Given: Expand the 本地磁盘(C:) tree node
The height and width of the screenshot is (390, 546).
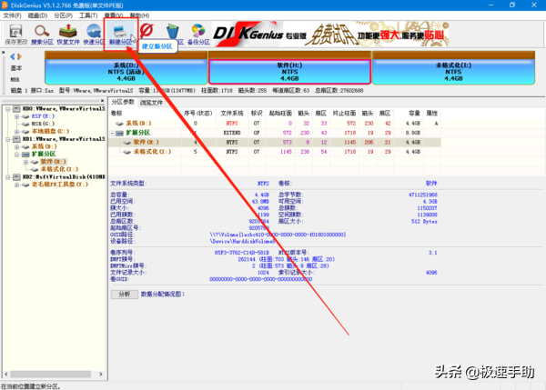Looking at the screenshot, I should (x=16, y=132).
